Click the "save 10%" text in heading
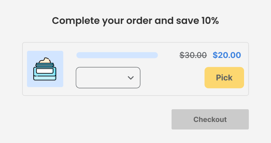Image resolution: width=271 pixels, height=143 pixels. tap(197, 21)
